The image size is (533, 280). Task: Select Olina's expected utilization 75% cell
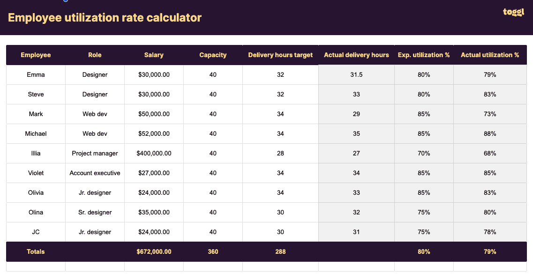tap(424, 212)
